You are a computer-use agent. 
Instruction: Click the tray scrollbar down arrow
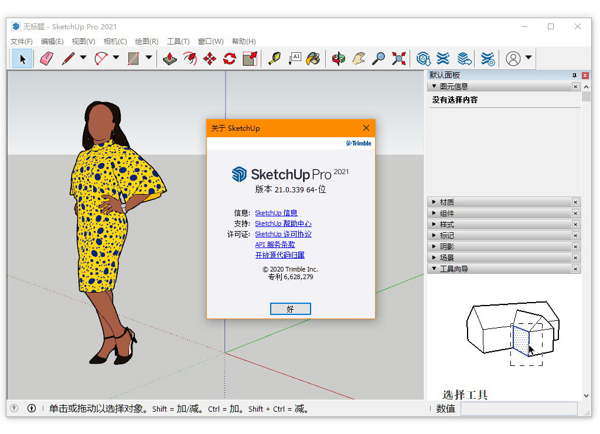586,396
